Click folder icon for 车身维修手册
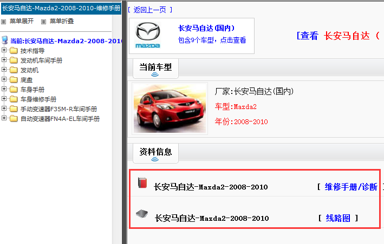 14,99
